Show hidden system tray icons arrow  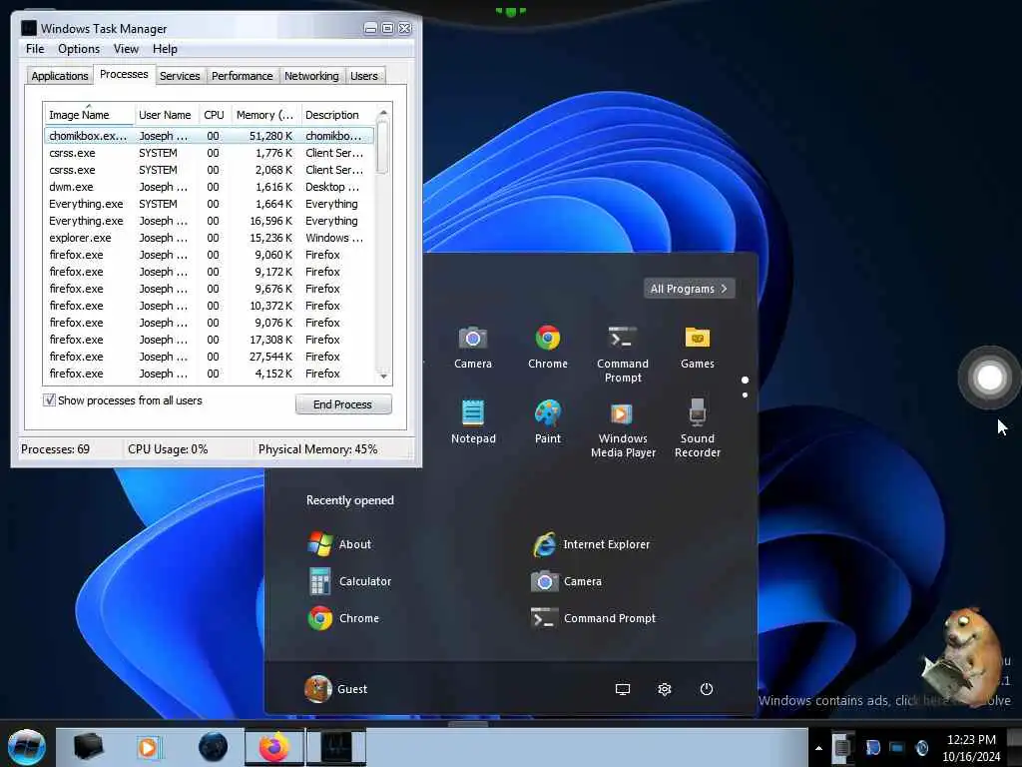(x=818, y=748)
